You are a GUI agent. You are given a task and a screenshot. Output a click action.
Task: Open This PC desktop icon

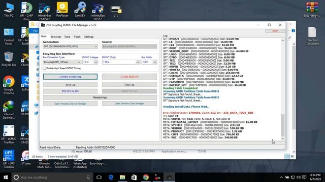point(9,10)
